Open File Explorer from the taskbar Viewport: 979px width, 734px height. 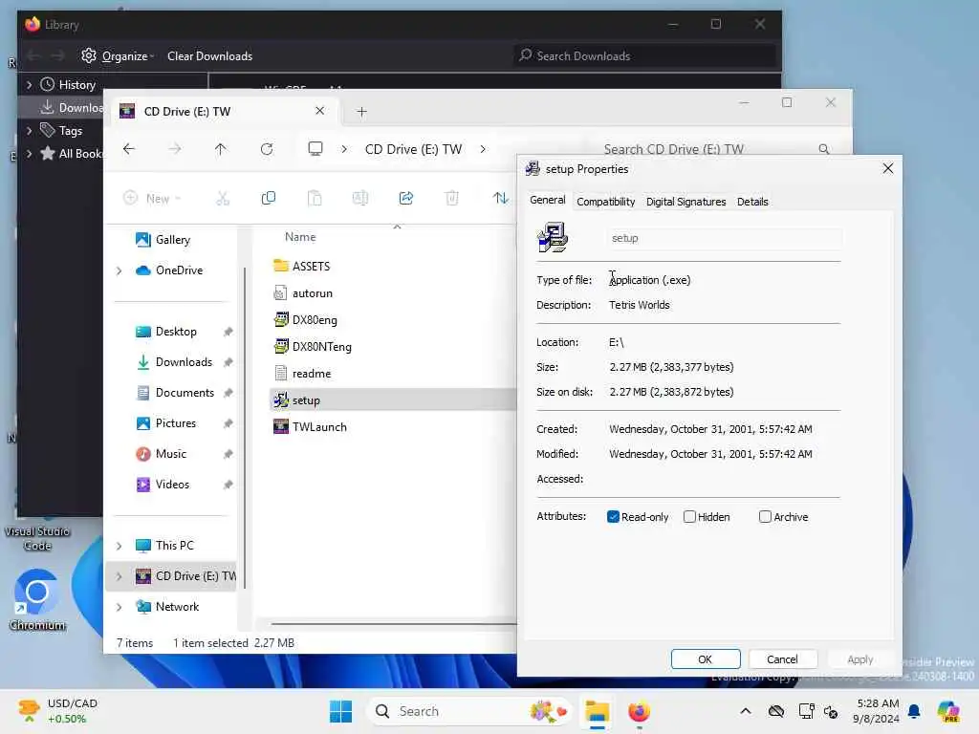[597, 711]
